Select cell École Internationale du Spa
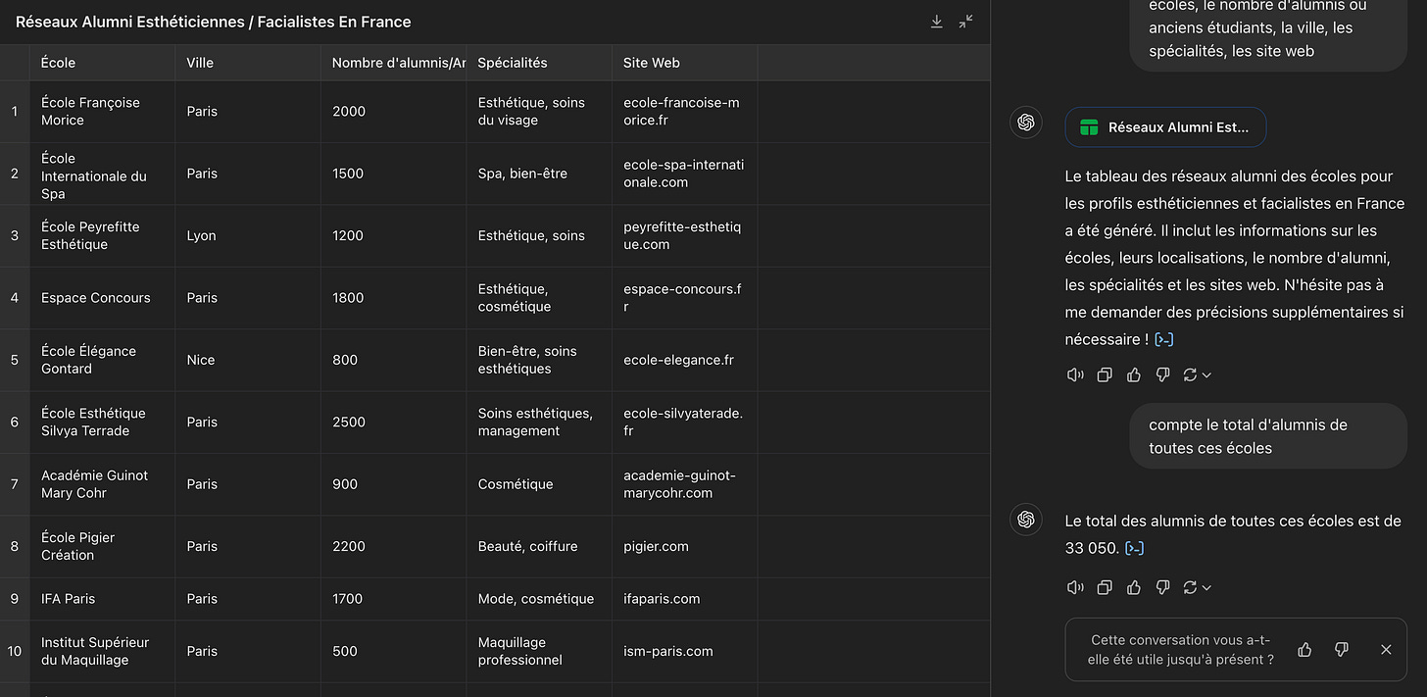This screenshot has width=1427, height=697. pos(102,174)
